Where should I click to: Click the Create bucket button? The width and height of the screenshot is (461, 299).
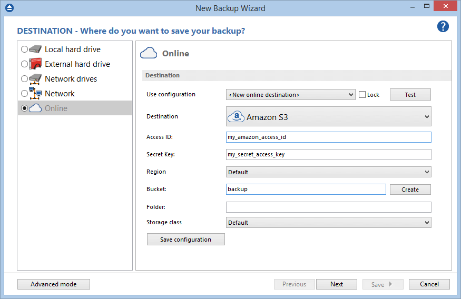[x=410, y=190]
